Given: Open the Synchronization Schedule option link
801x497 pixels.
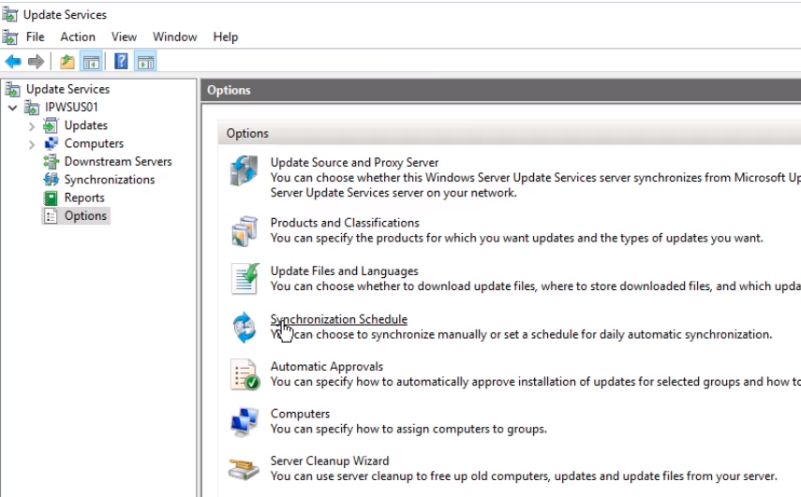Looking at the screenshot, I should (x=338, y=319).
